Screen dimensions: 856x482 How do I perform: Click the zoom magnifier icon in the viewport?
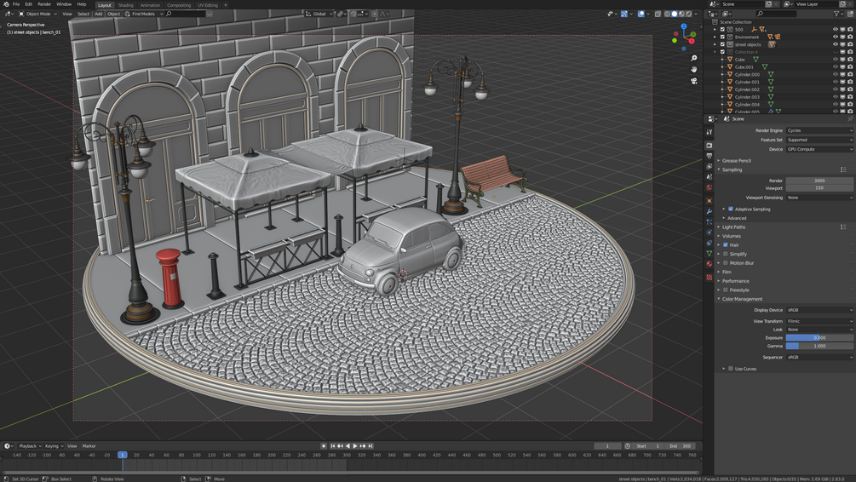pos(694,58)
